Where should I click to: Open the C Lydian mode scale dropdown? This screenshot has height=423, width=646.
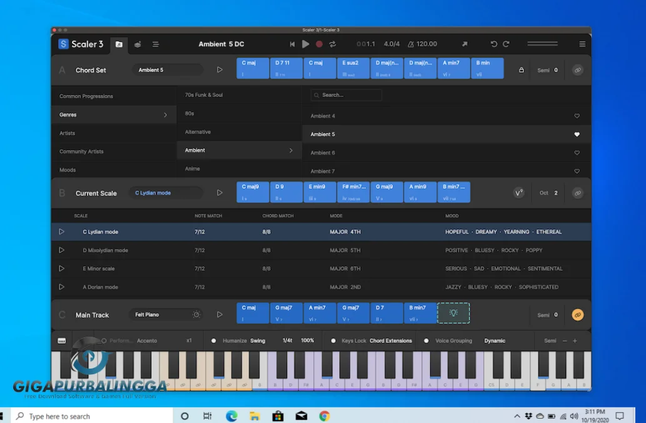[166, 192]
